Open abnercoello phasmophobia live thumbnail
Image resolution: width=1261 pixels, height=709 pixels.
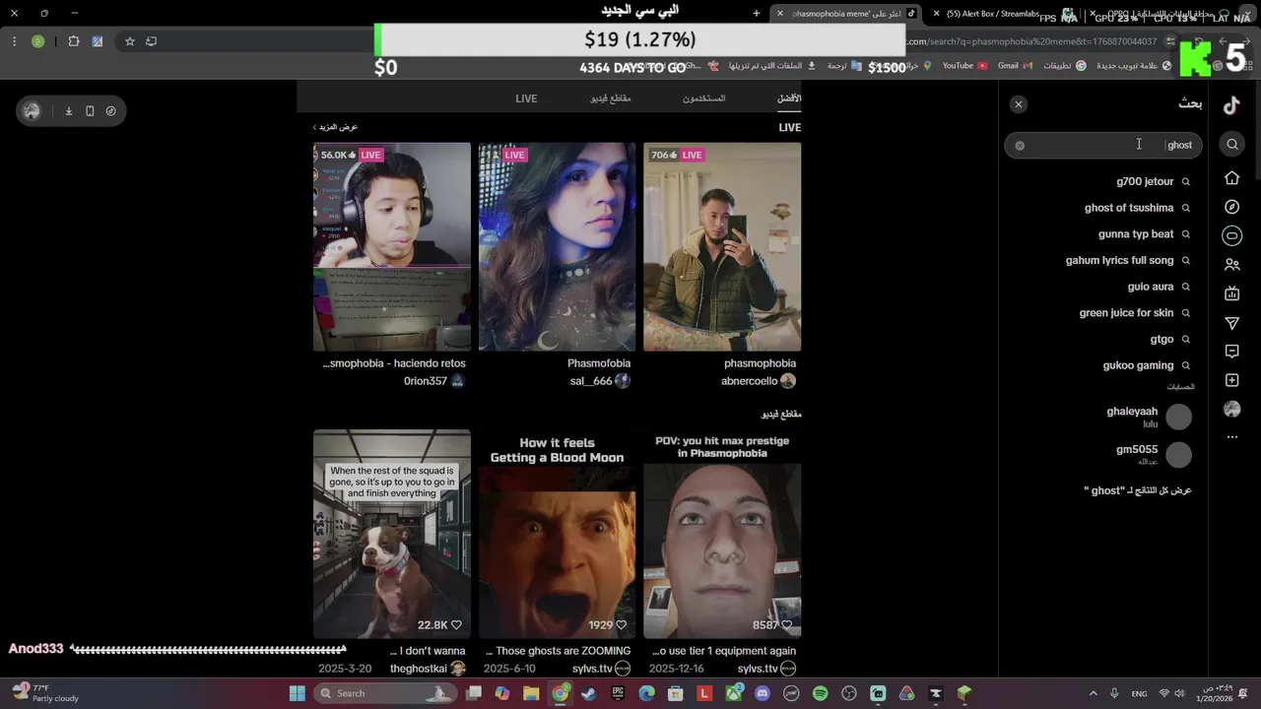(722, 246)
